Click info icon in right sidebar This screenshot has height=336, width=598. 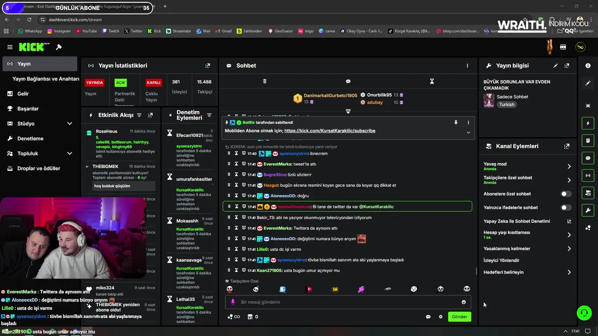tap(588, 66)
